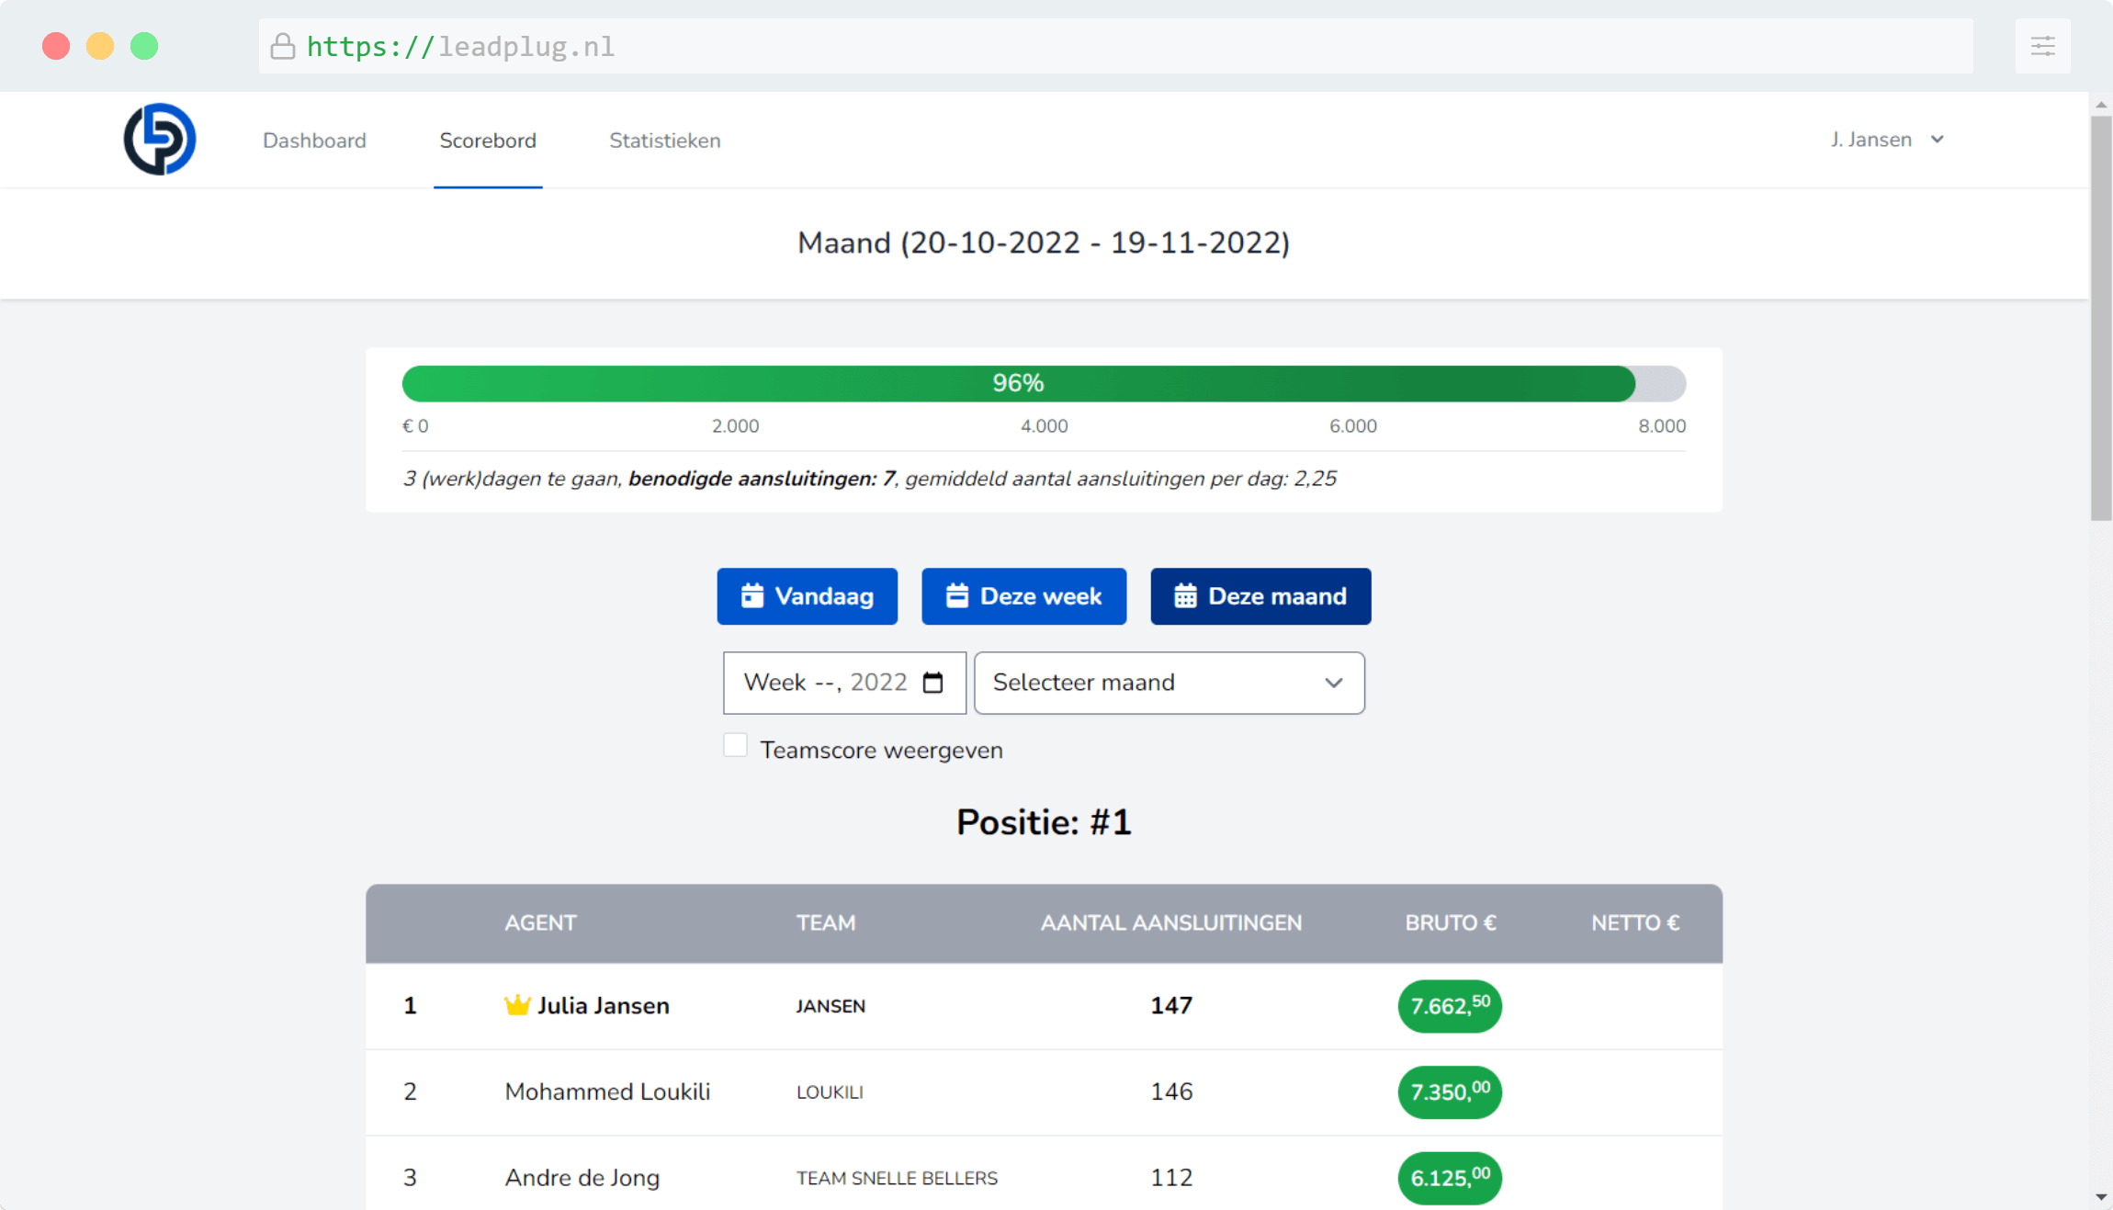2113x1210 pixels.
Task: Open the Selecteer maand dropdown
Action: point(1169,683)
